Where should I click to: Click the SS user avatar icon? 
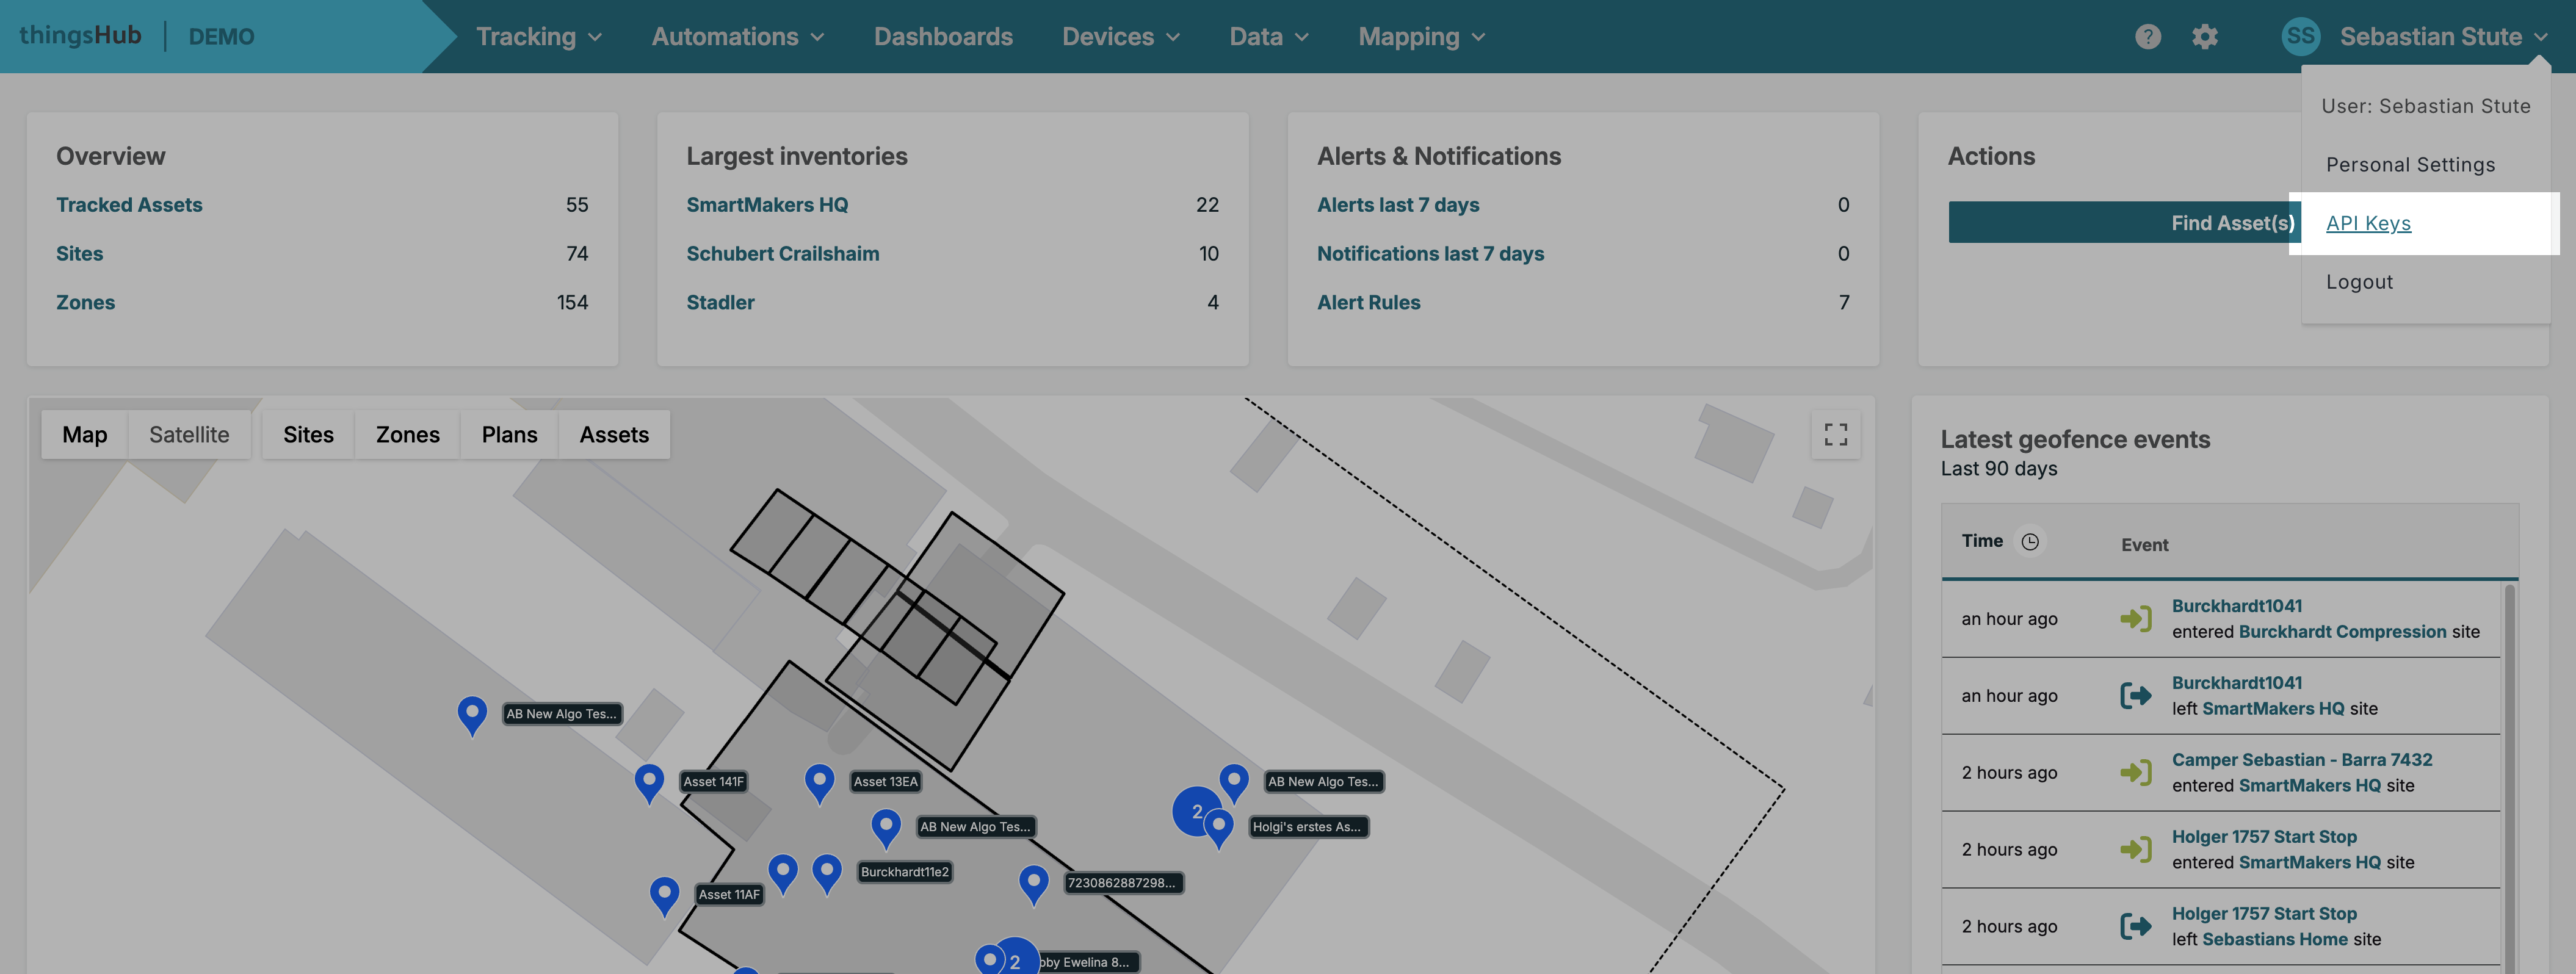(2300, 37)
